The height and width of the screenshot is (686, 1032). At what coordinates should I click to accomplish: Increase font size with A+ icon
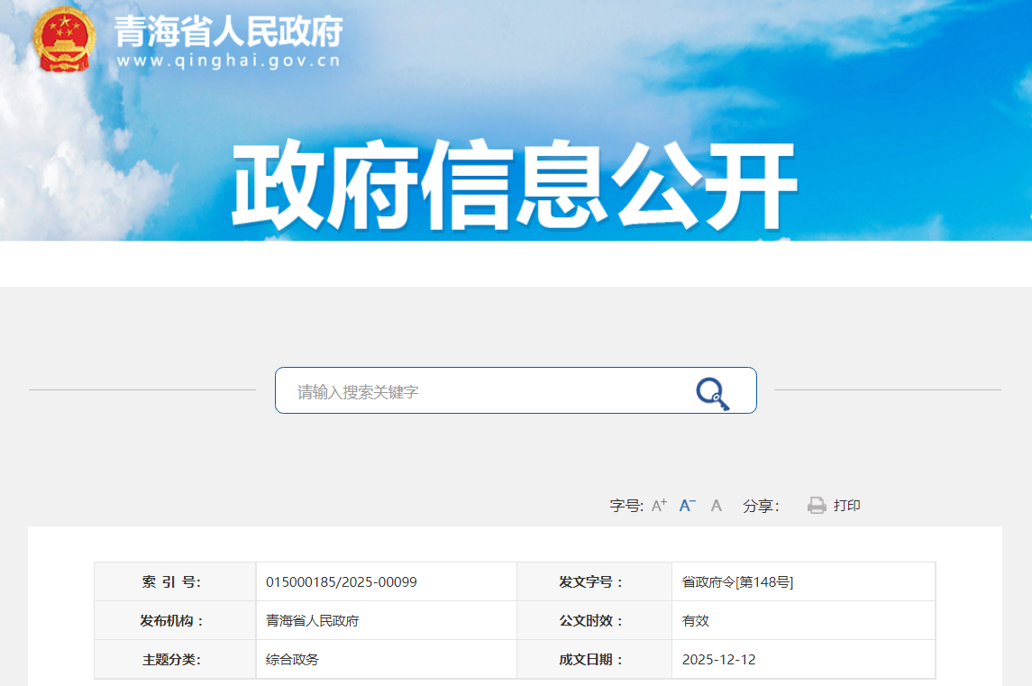(659, 506)
